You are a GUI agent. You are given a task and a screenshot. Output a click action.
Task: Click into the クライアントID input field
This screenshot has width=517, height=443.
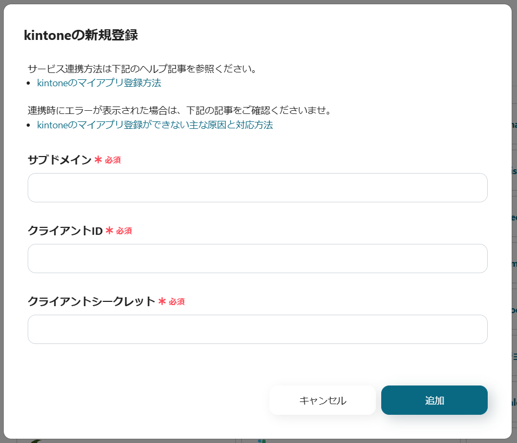pyautogui.click(x=258, y=258)
